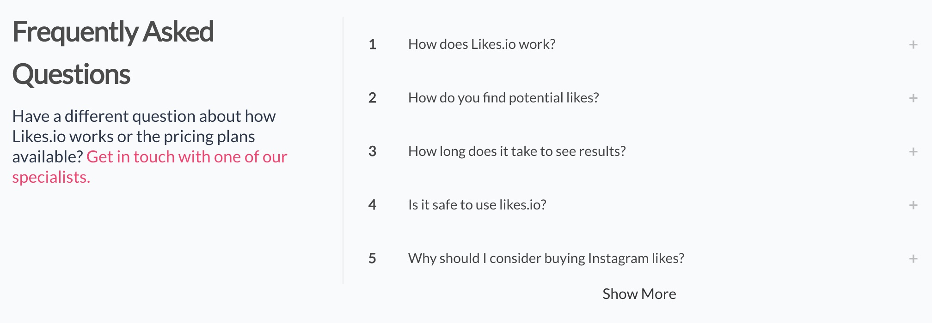The width and height of the screenshot is (932, 323).
Task: Click plus icon for "How long does it take" question
Action: coord(913,152)
